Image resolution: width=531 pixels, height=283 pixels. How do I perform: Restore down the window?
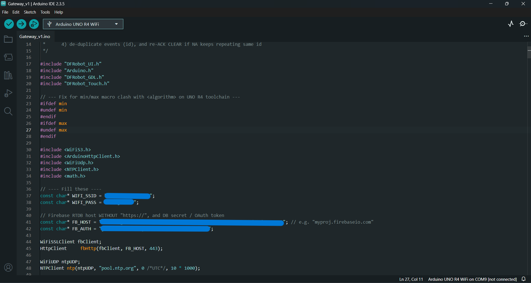click(x=507, y=4)
